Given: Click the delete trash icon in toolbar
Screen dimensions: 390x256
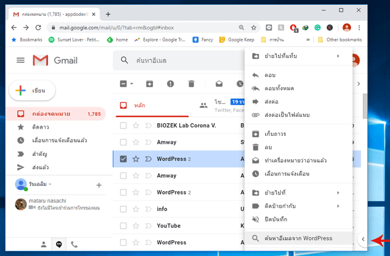Looking at the screenshot, I should [x=191, y=84].
